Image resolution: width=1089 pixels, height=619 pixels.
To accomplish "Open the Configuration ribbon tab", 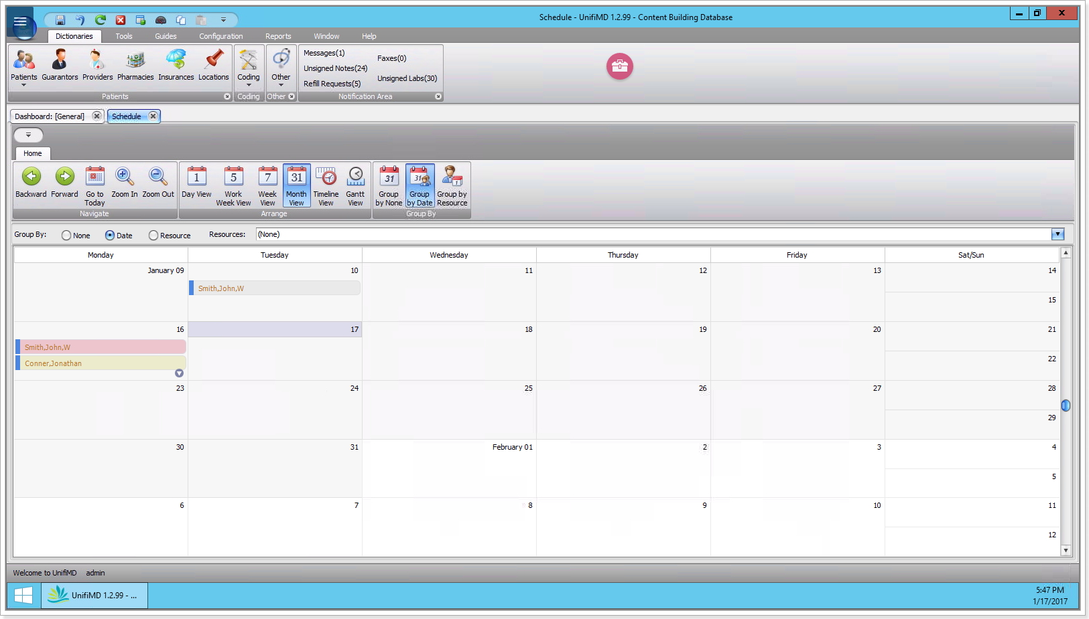I will coord(220,36).
